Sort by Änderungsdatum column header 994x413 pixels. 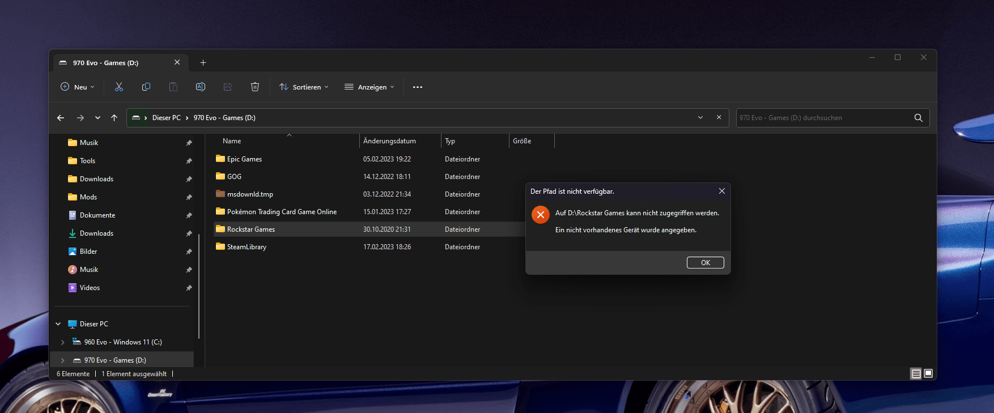[x=389, y=141]
